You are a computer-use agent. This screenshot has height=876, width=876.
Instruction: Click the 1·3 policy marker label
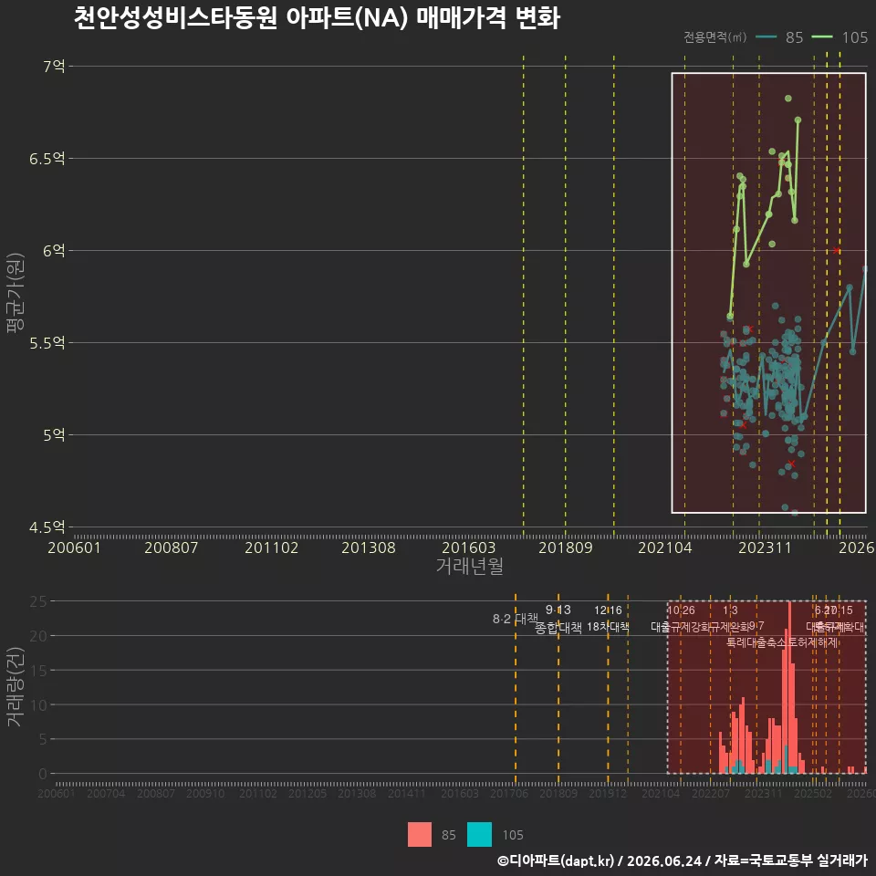point(730,610)
